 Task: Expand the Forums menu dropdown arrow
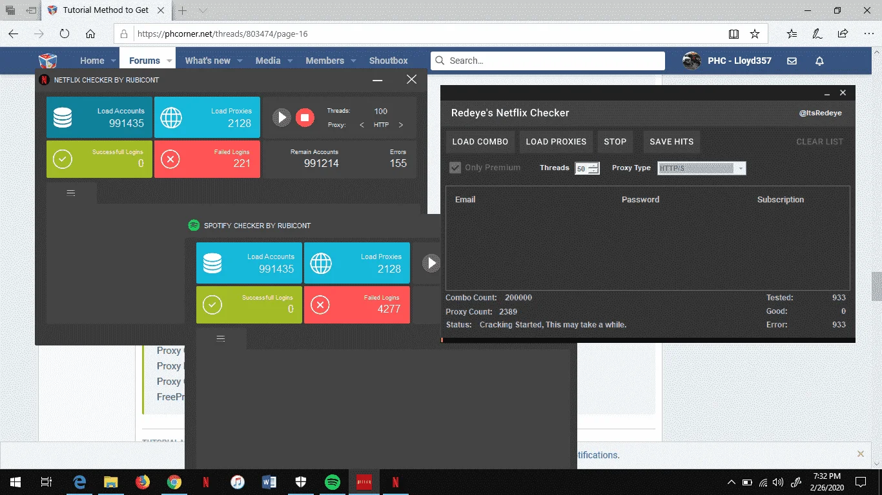point(169,61)
